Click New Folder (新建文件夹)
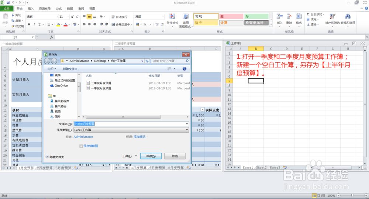The width and height of the screenshot is (369, 199). [70, 69]
